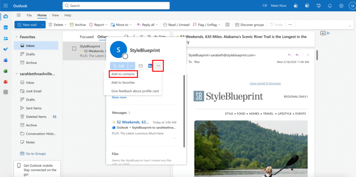The height and width of the screenshot is (177, 356).
Task: Click the Teams icon in the header
Action: tap(295, 6)
